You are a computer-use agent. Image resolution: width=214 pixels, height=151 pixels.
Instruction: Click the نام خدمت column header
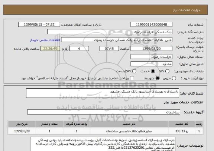129,124
